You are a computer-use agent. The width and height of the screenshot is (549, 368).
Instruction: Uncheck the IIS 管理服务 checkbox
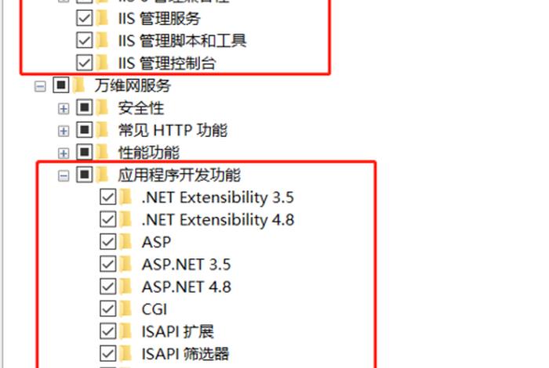click(85, 18)
